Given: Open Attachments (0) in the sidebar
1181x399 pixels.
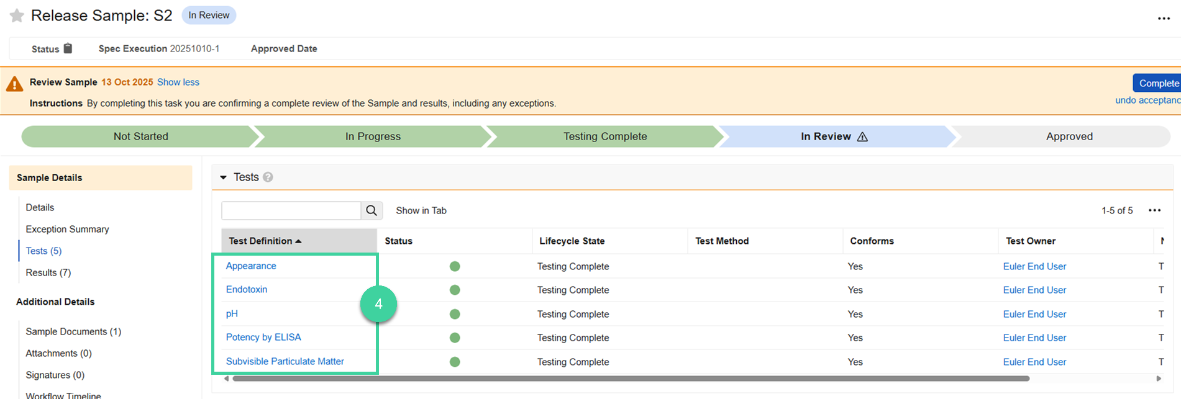Looking at the screenshot, I should pos(58,353).
